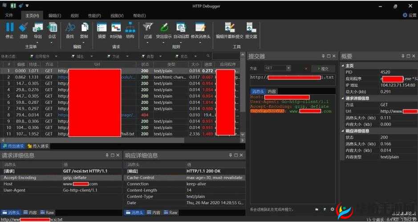Image resolution: width=418 pixels, height=222 pixels.
Task: Expand the 导出 dropdown arrow
Action: (37, 43)
